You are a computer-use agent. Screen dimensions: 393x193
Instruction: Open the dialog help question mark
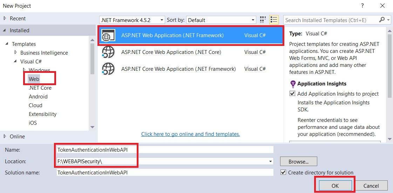362,6
